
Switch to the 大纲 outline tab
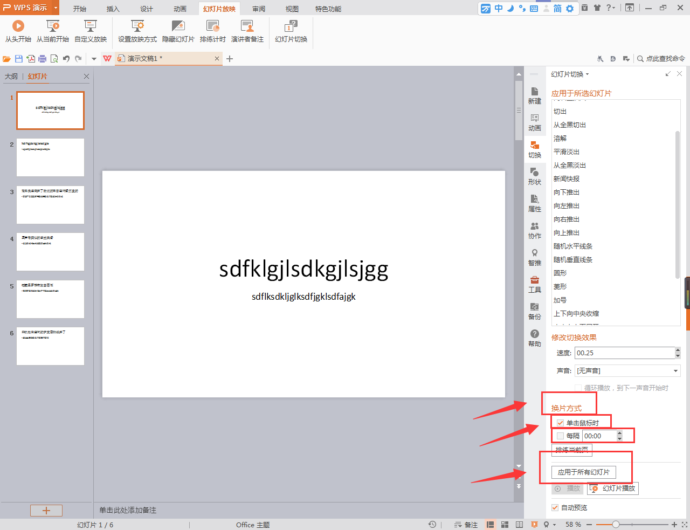[x=11, y=77]
